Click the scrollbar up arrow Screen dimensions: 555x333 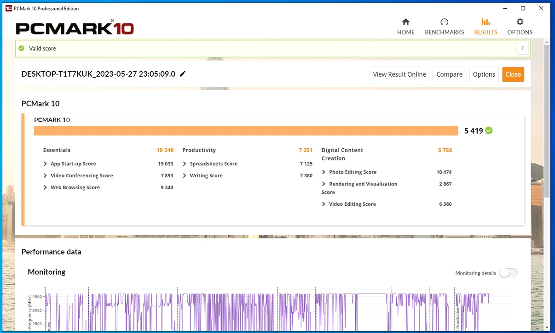point(547,42)
